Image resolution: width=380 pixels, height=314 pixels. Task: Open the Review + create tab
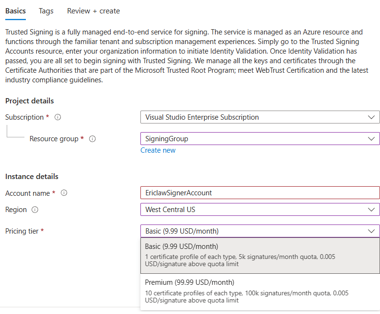(93, 11)
